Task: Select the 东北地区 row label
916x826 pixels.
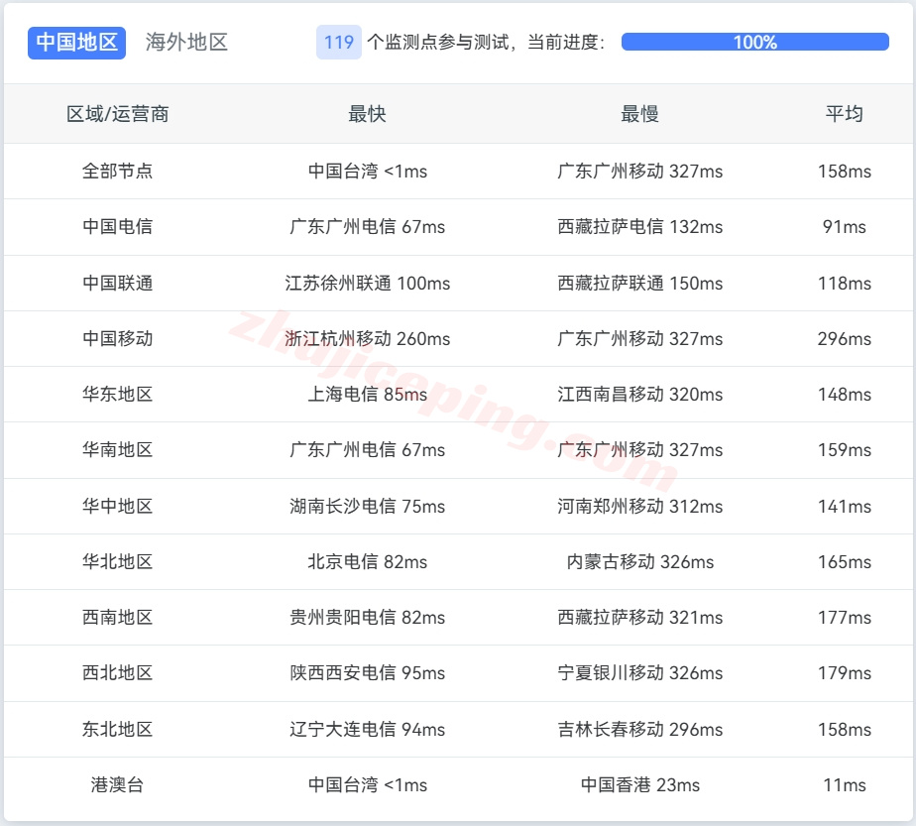Action: (x=117, y=730)
